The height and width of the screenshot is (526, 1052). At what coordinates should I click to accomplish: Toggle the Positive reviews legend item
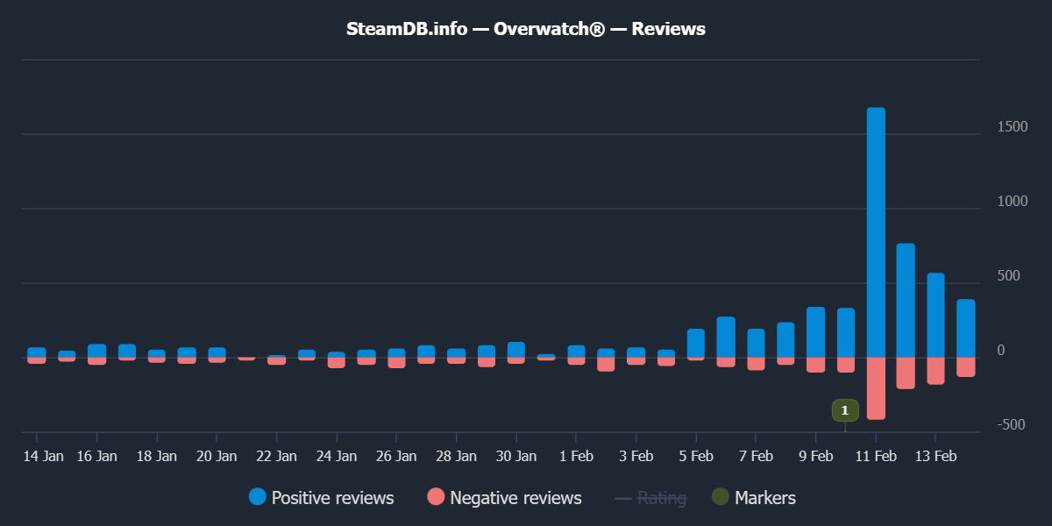[332, 498]
